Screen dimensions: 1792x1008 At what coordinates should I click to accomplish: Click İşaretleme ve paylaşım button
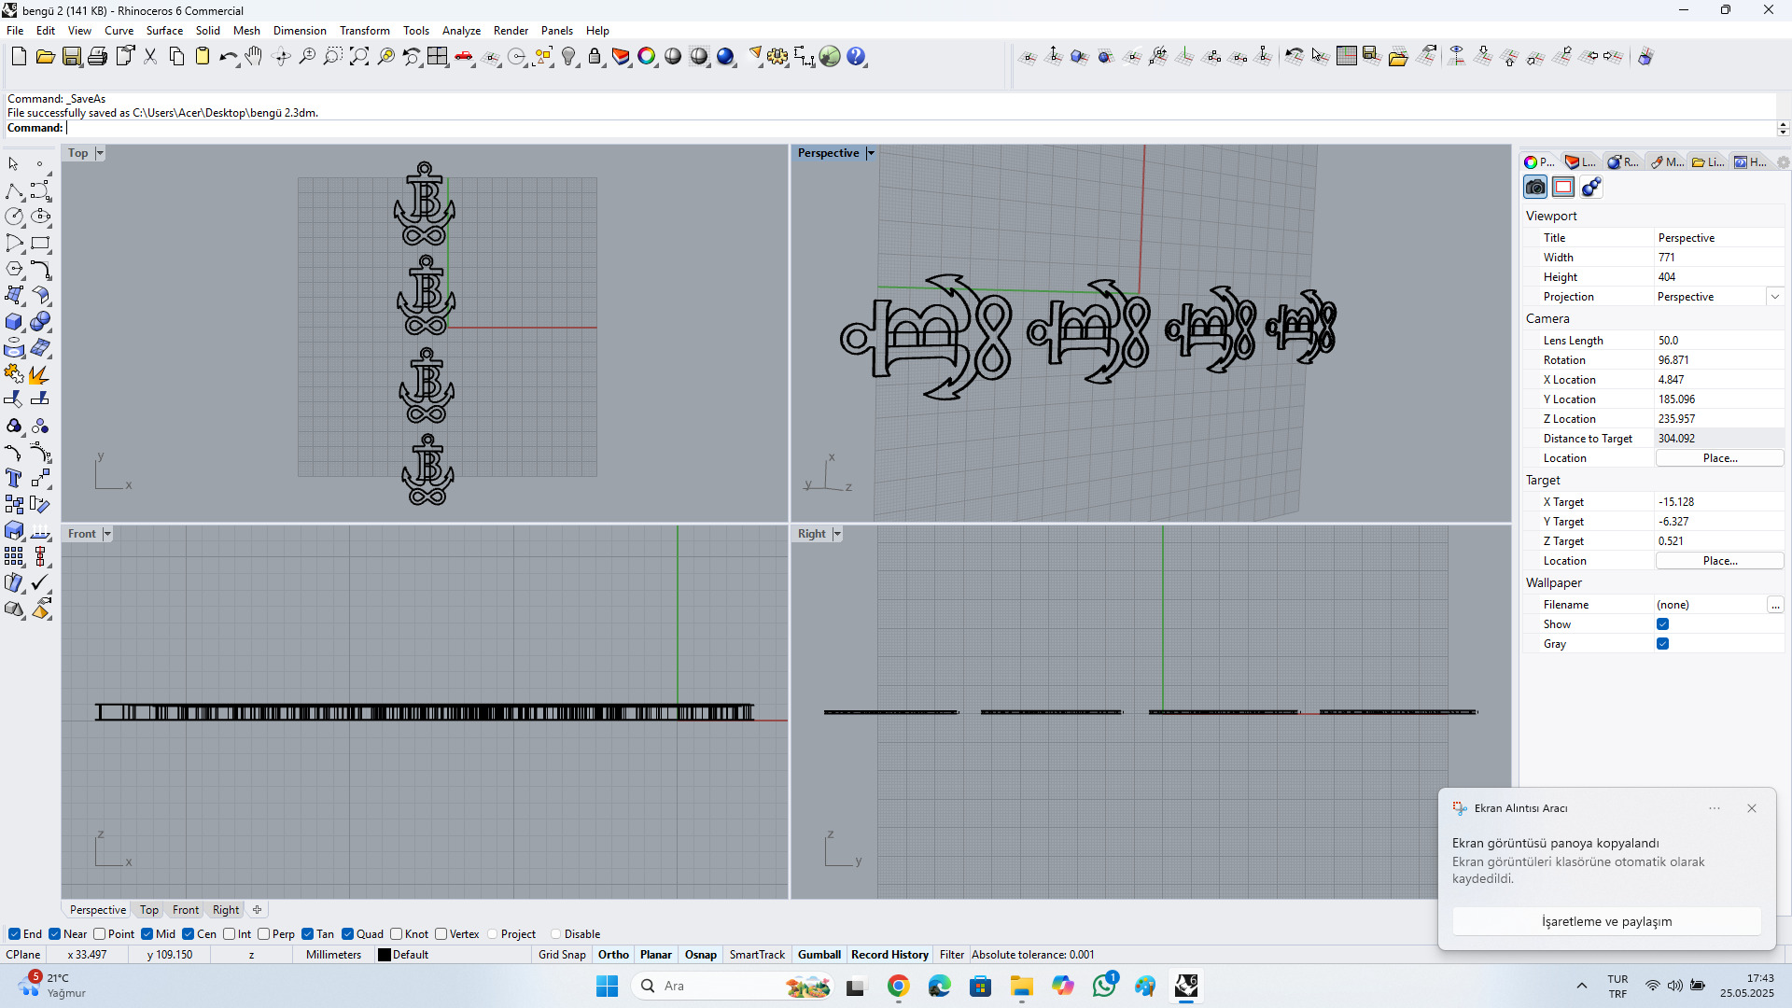coord(1606,921)
